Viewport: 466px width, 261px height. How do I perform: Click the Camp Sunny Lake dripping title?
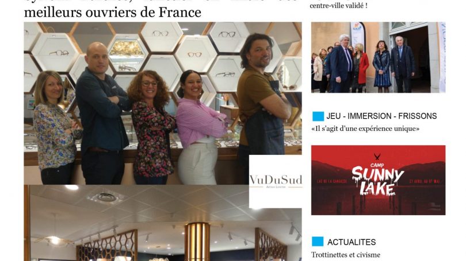(x=377, y=180)
